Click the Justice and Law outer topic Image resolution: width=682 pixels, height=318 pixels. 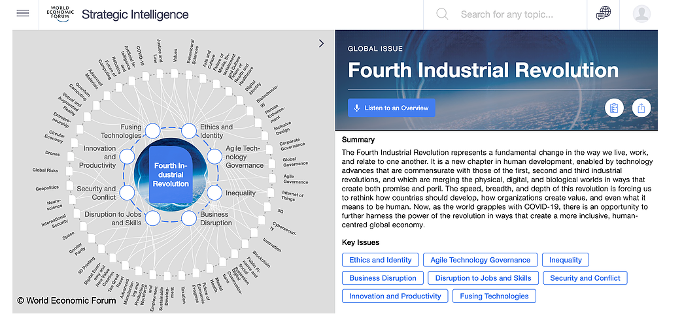click(x=157, y=52)
